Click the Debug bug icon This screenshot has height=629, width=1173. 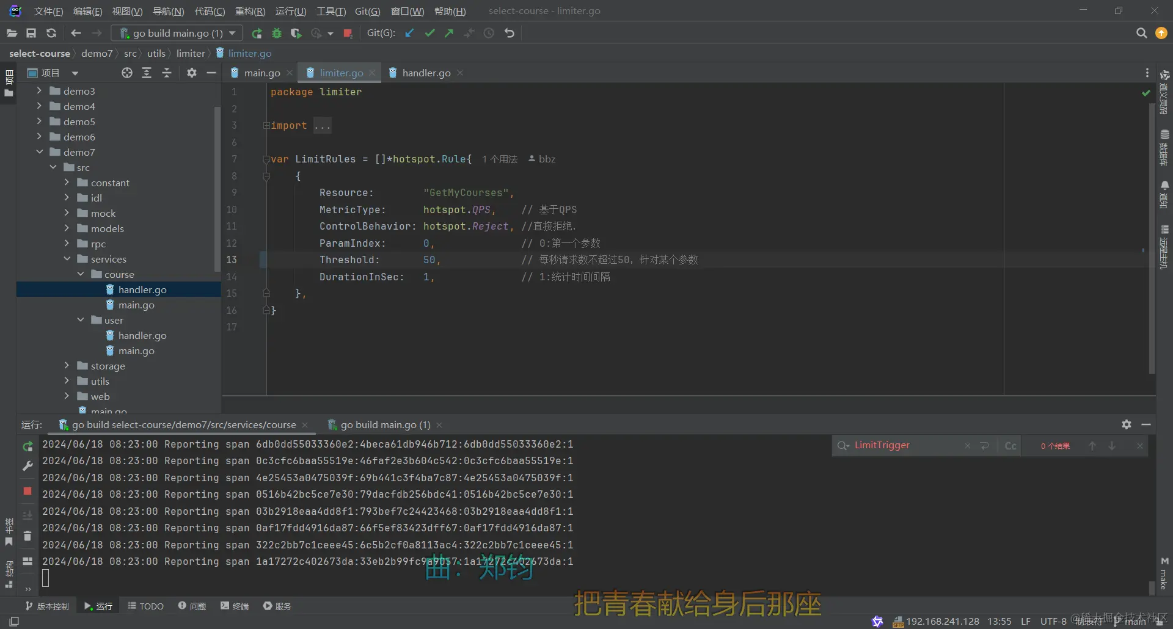277,33
